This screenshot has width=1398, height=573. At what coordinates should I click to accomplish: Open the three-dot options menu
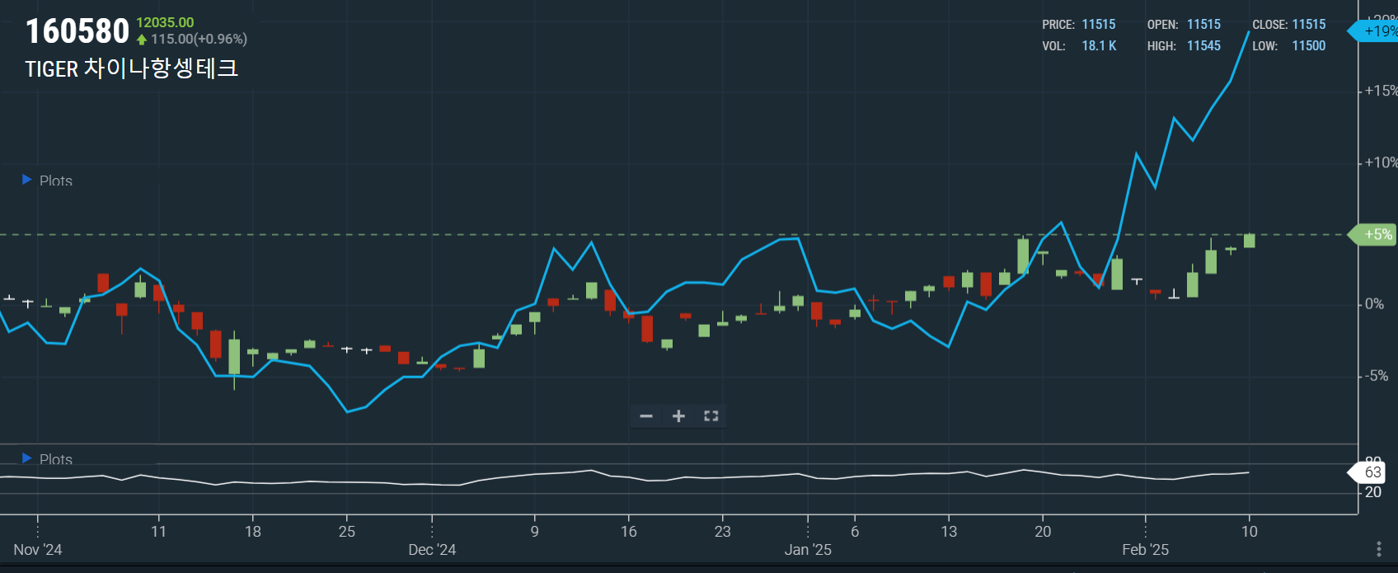(1378, 549)
